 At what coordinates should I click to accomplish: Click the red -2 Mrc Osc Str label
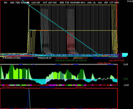pos(104,63)
